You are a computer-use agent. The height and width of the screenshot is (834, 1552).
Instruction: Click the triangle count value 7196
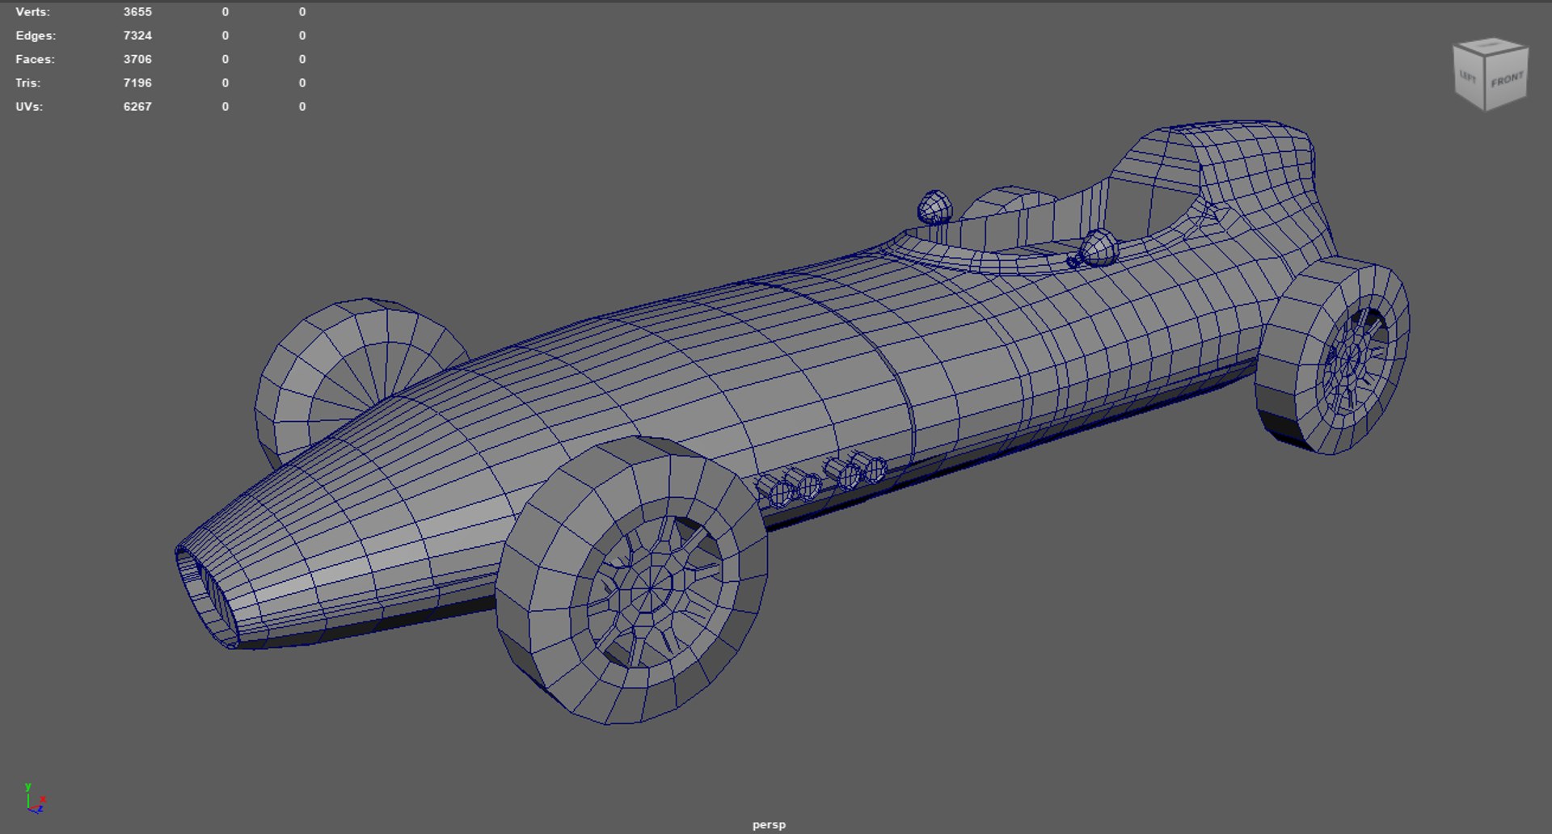click(137, 82)
